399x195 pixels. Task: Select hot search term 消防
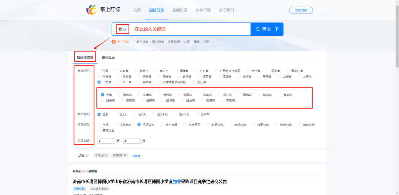207,42
